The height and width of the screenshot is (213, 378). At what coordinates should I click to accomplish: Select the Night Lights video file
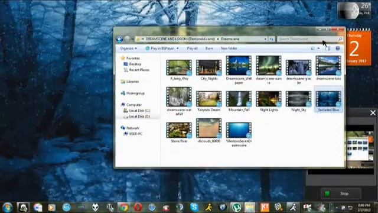pyautogui.click(x=269, y=101)
